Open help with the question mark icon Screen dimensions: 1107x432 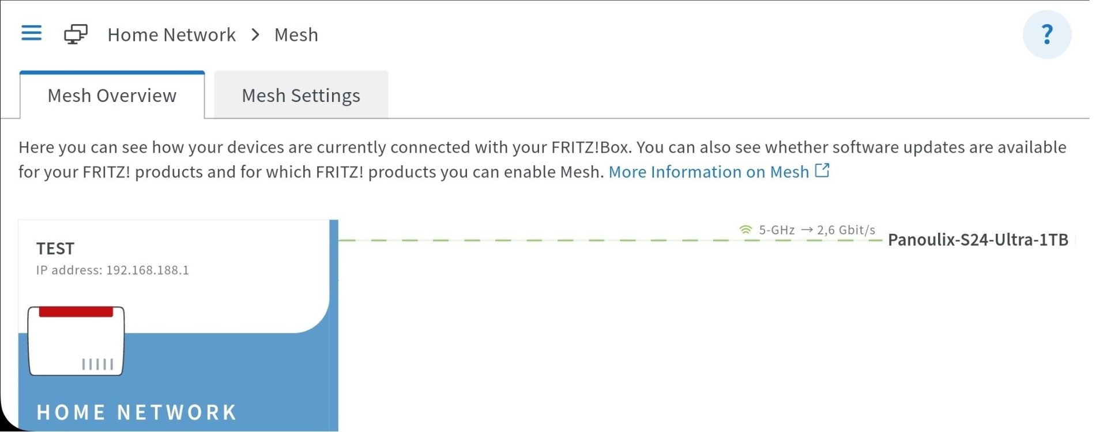click(1046, 35)
